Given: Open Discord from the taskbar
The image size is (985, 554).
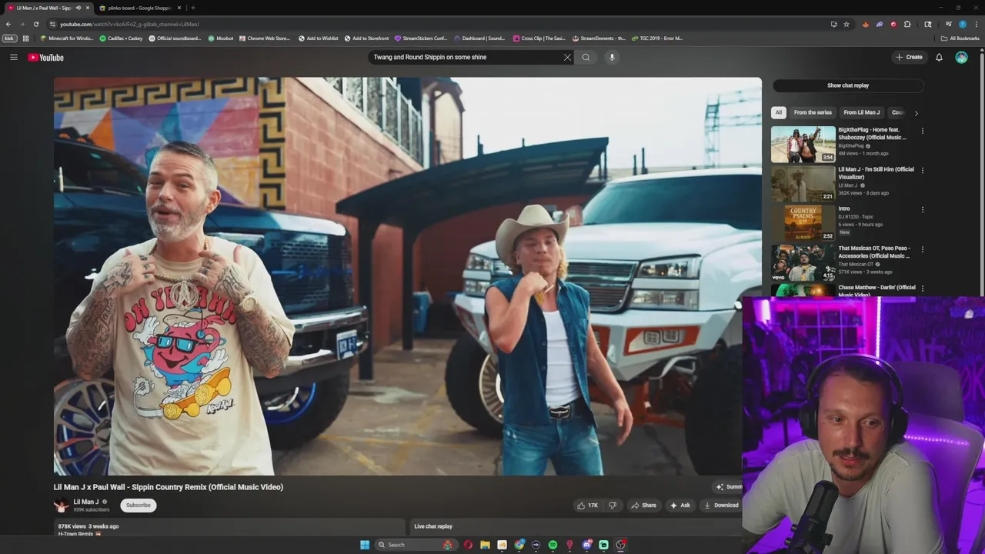Looking at the screenshot, I should (x=587, y=545).
